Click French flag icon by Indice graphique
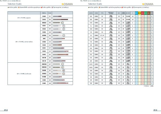The image size is (161, 114). (29, 8)
